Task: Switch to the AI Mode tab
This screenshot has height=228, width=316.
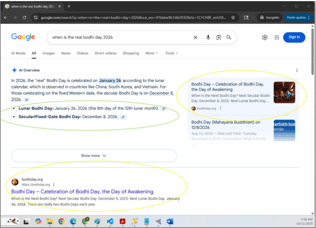Action: [19, 53]
